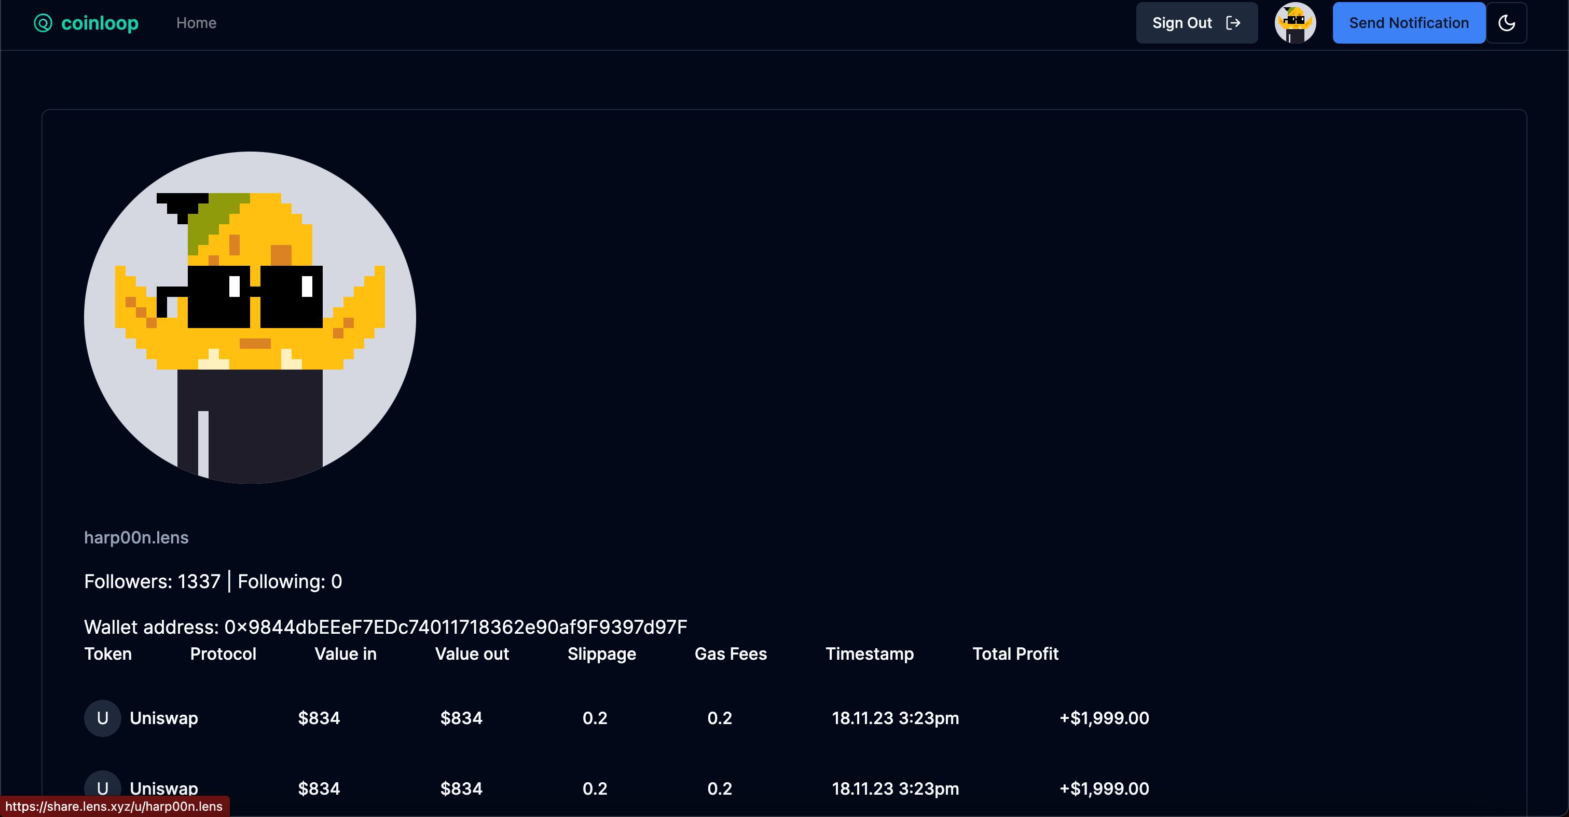Image resolution: width=1569 pixels, height=817 pixels.
Task: Open the coinloop brand link
Action: pyautogui.click(x=87, y=23)
